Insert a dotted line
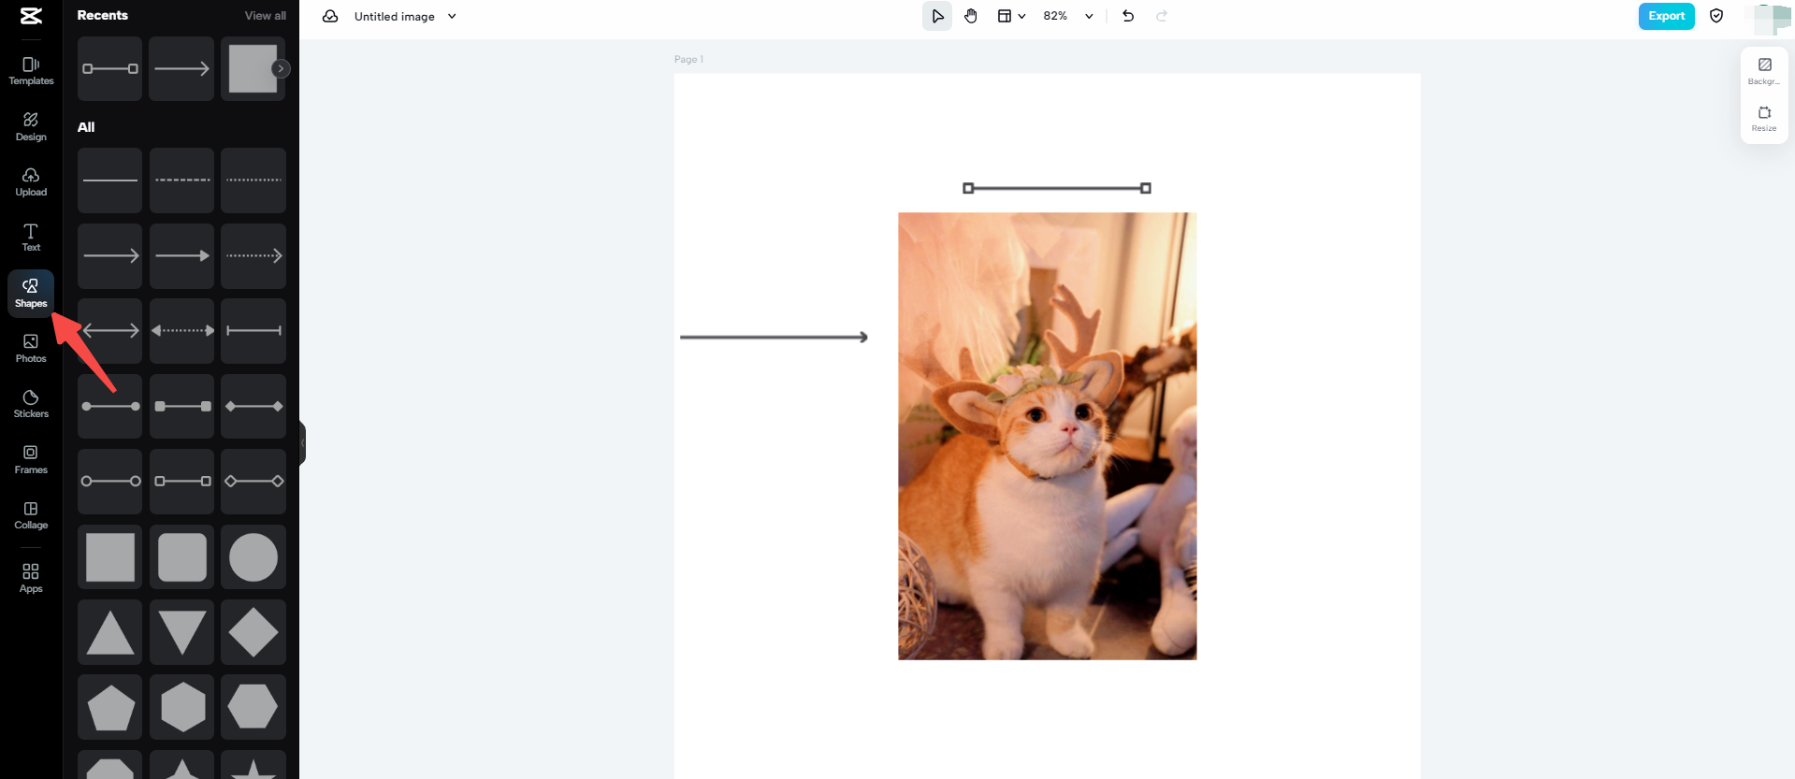Viewport: 1795px width, 779px height. pyautogui.click(x=253, y=180)
